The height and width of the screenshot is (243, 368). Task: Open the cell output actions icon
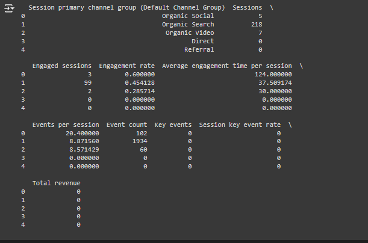[x=9, y=8]
